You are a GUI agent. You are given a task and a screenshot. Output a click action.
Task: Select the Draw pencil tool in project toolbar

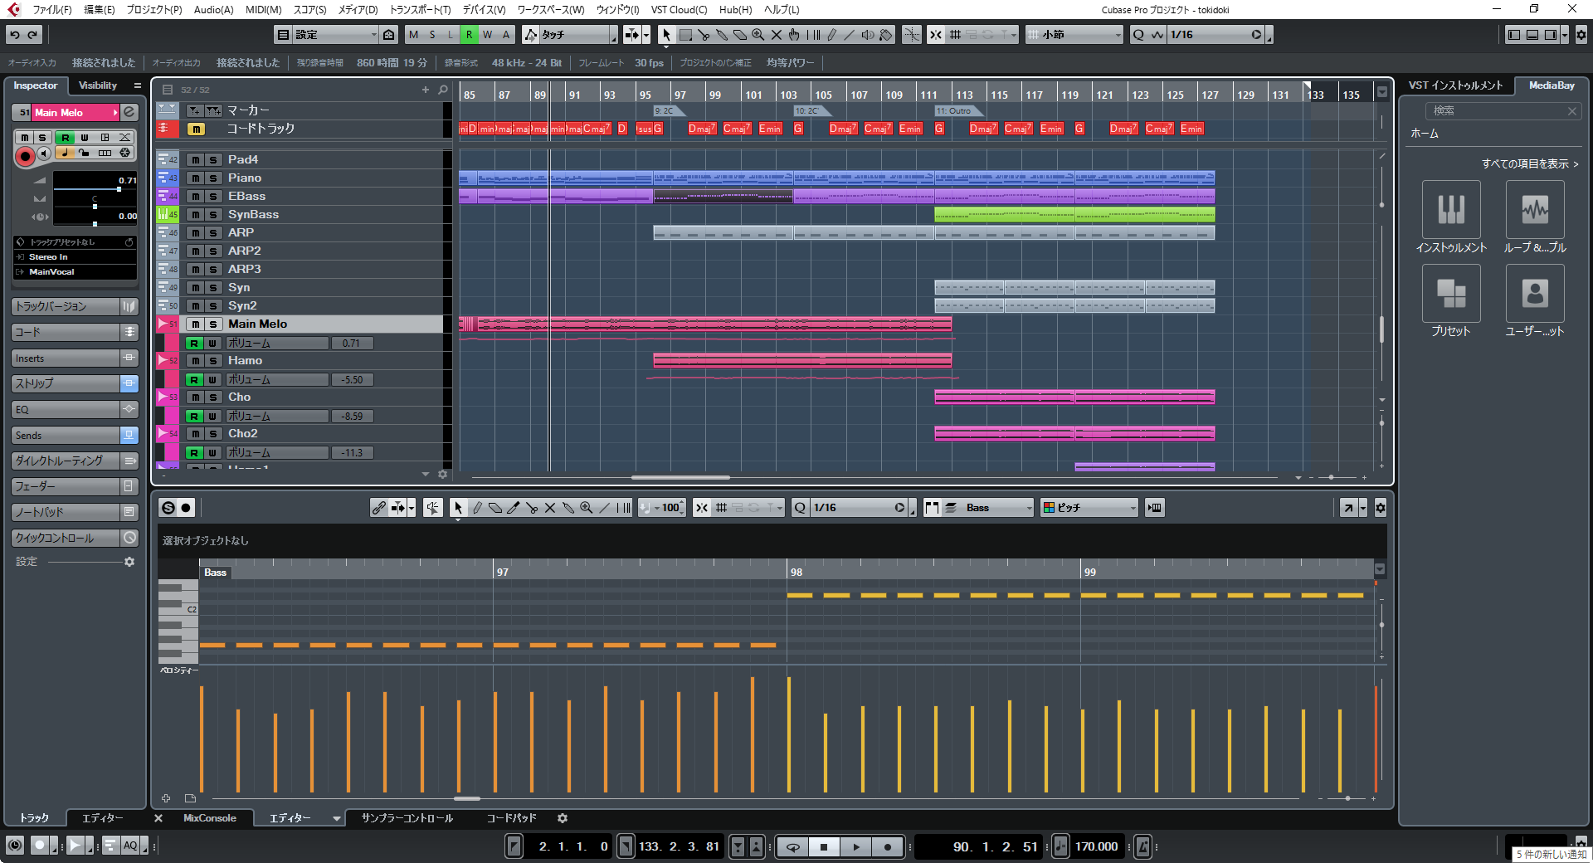coord(831,34)
